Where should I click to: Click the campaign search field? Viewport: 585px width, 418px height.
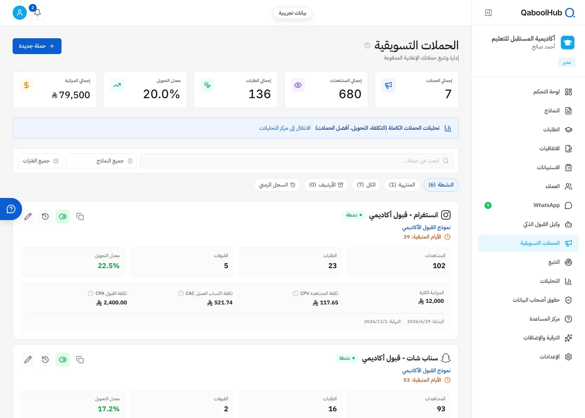tap(297, 161)
